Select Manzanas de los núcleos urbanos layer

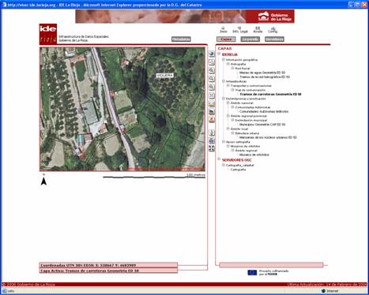[x=268, y=137]
